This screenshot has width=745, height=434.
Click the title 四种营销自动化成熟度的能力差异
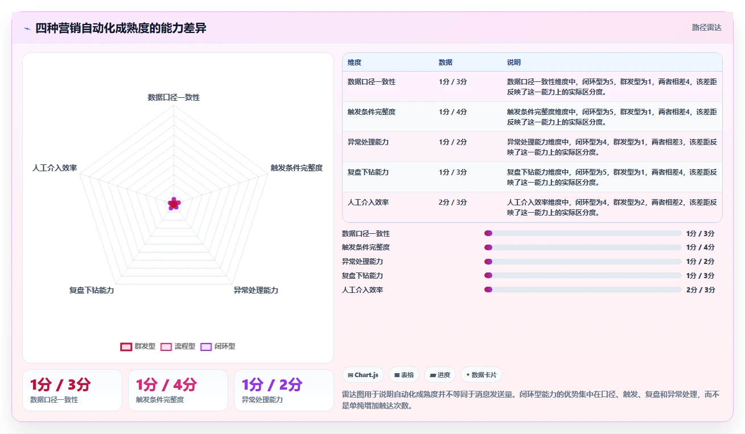coord(121,28)
